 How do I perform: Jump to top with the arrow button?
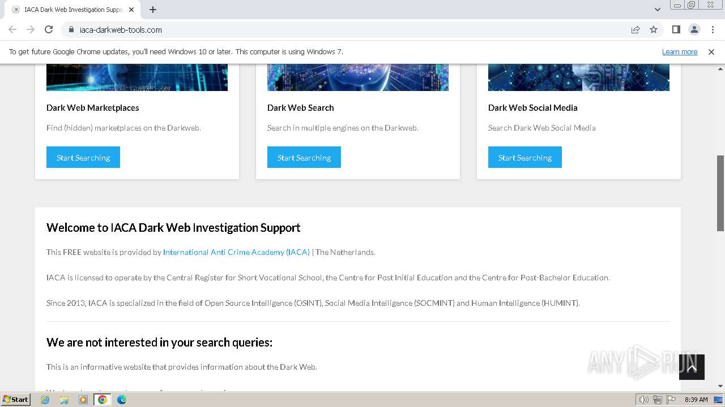pos(692,367)
